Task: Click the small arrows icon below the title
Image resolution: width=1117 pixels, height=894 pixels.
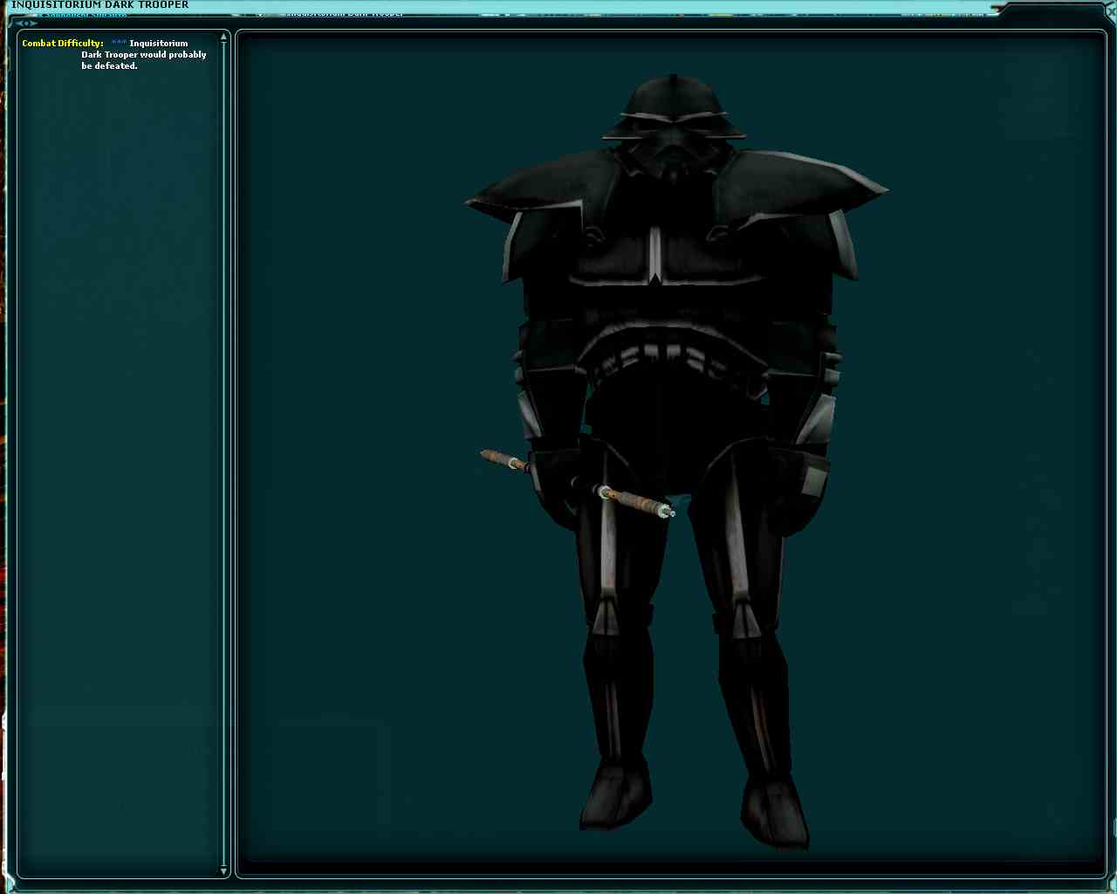Action: coord(27,23)
